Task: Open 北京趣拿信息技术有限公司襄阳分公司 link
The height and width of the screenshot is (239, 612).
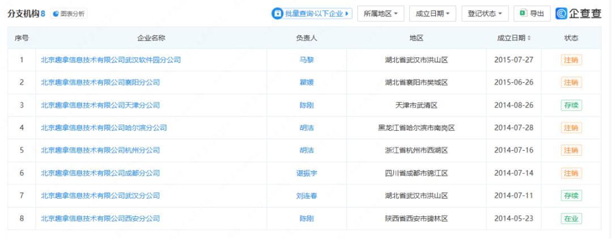Action: click(100, 82)
